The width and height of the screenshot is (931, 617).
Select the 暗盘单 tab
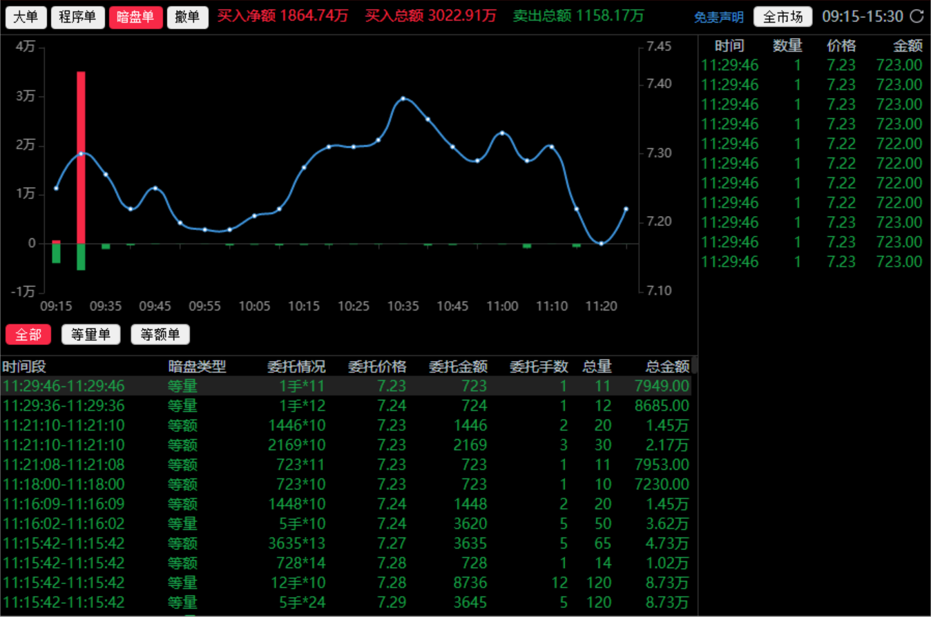[x=135, y=17]
